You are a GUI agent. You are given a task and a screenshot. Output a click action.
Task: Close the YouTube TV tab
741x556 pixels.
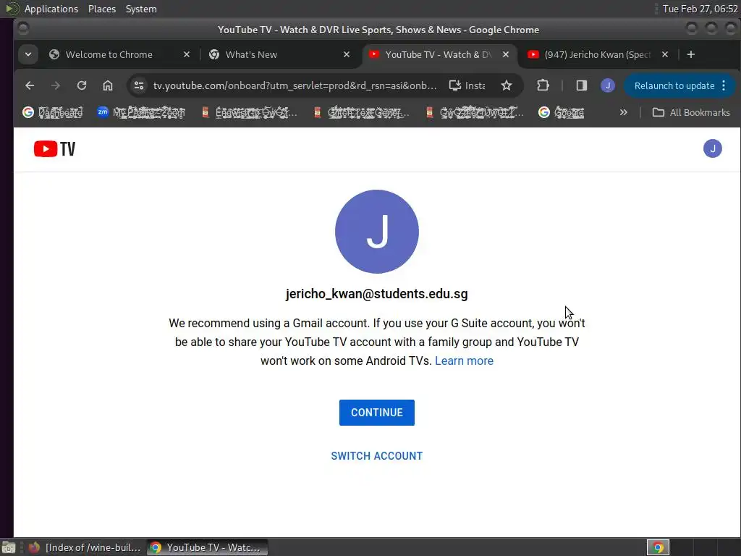[506, 54]
